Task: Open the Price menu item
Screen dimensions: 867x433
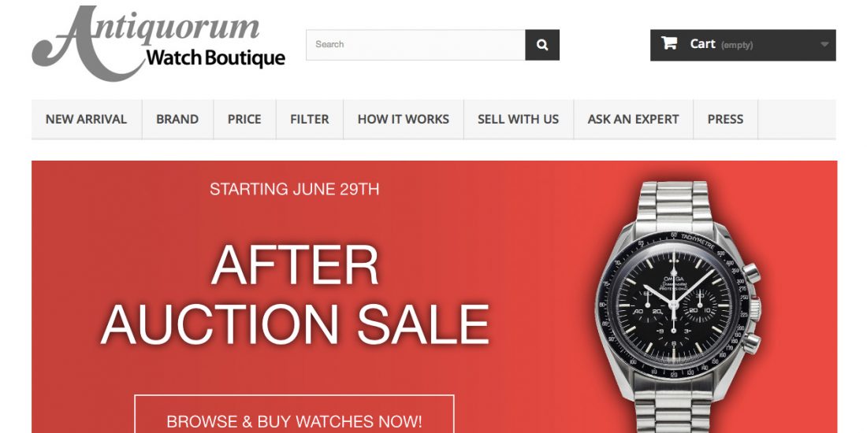Action: (244, 120)
